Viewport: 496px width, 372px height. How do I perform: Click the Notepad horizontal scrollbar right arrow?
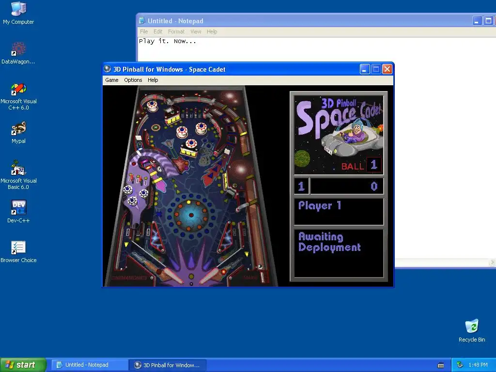pos(492,262)
